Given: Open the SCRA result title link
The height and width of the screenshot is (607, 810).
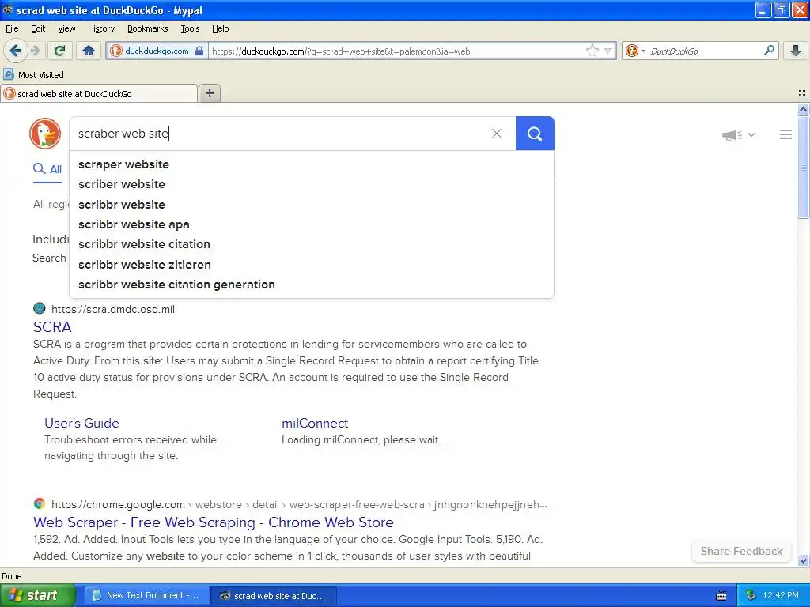Looking at the screenshot, I should point(52,326).
